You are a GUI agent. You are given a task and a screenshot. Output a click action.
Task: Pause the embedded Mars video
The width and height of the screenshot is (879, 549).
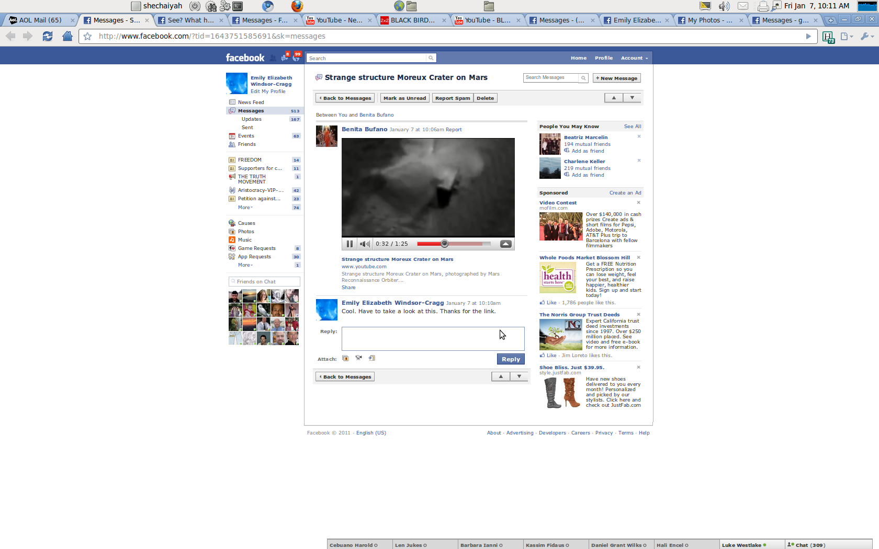tap(350, 244)
